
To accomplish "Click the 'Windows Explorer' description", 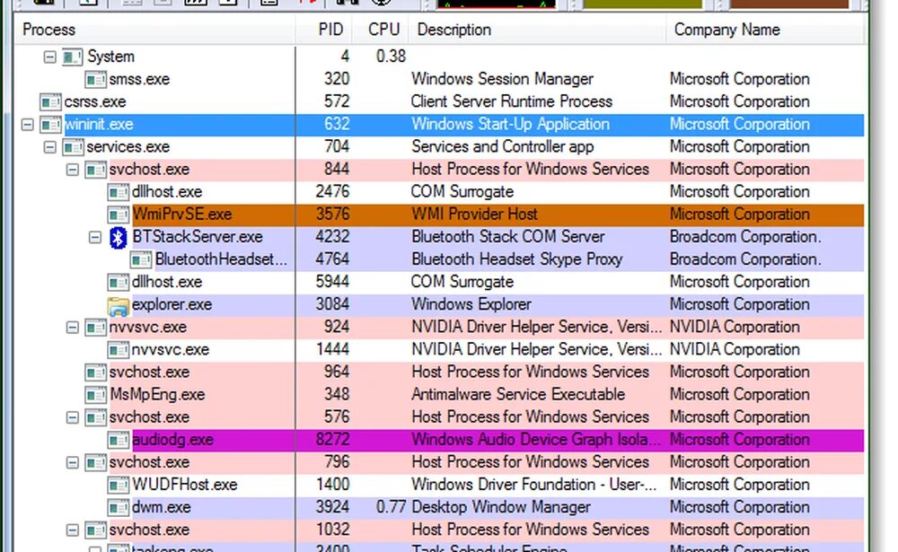I will point(471,304).
